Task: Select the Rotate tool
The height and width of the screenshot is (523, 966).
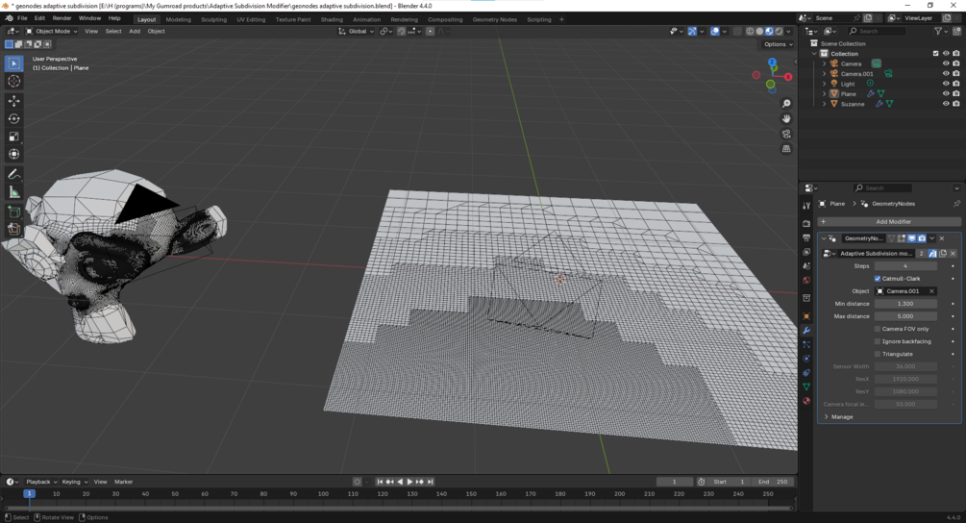Action: point(13,118)
